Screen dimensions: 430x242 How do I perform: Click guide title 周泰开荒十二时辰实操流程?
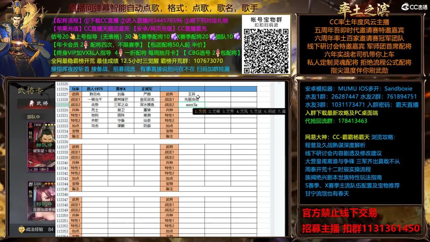click(x=338, y=169)
